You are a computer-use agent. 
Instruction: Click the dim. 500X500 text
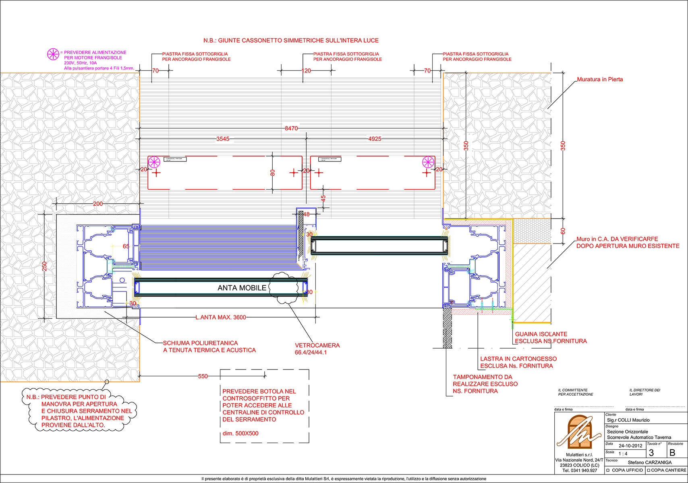(x=240, y=433)
